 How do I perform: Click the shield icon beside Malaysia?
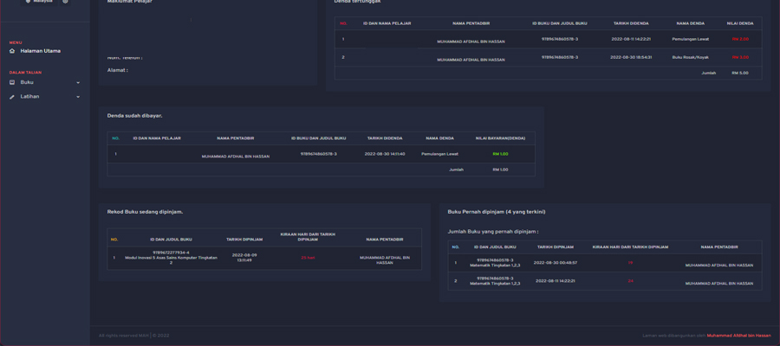28,1
